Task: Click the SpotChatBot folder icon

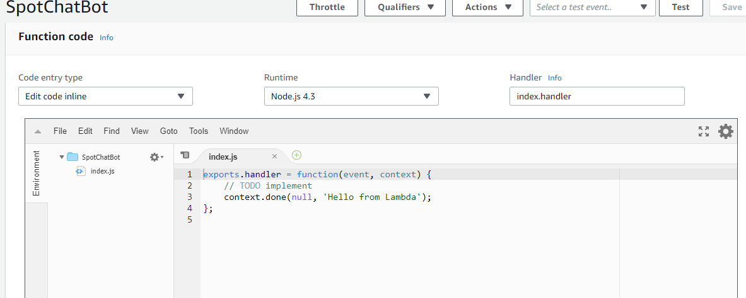Action: (x=73, y=157)
